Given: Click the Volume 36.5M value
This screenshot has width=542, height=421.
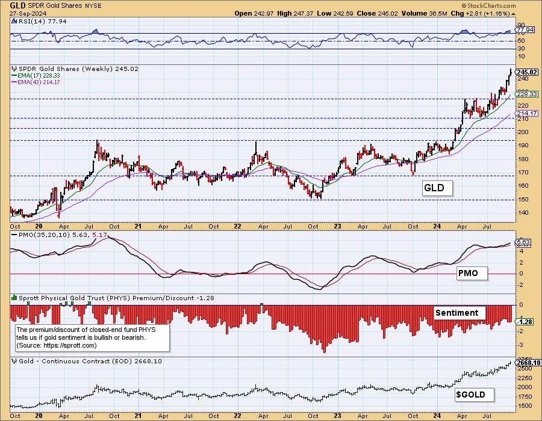Looking at the screenshot, I should (425, 13).
